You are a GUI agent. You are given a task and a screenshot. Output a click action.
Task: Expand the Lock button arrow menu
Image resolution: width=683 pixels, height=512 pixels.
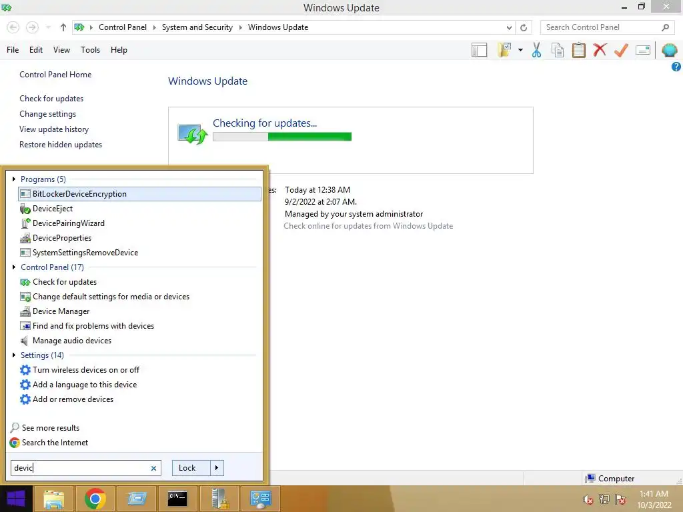[217, 468]
